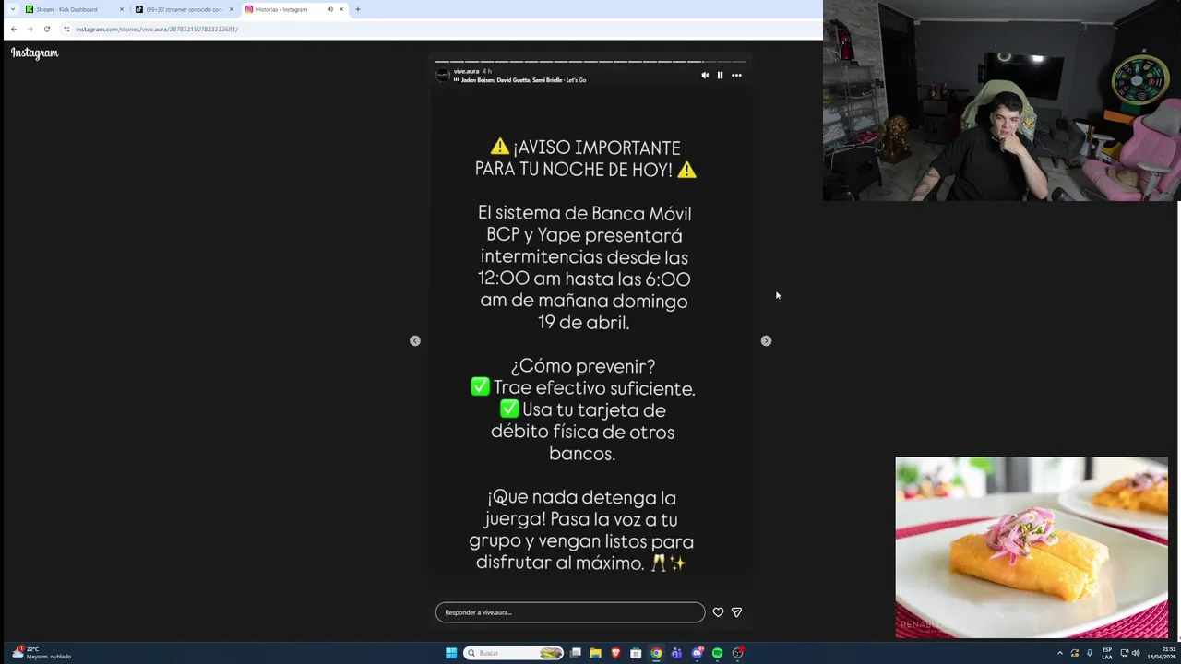Image resolution: width=1181 pixels, height=664 pixels.
Task: Pause the vive.aura story
Action: (720, 76)
